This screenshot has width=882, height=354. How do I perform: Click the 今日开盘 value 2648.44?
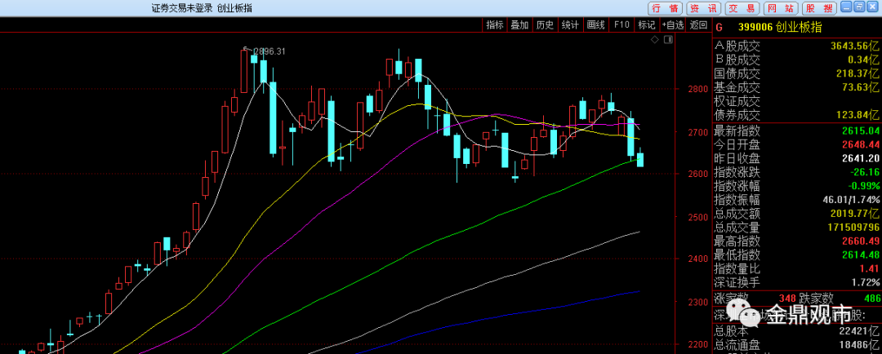(x=860, y=144)
